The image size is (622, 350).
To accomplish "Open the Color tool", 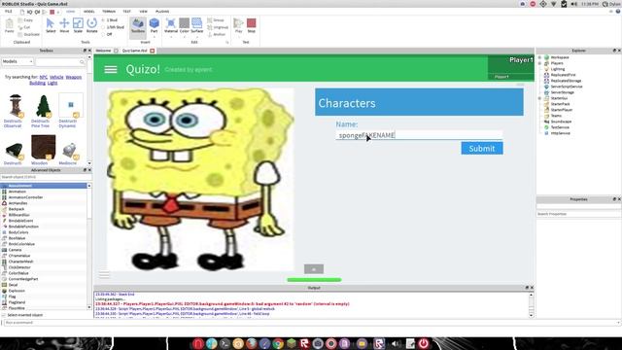I will pos(184,24).
